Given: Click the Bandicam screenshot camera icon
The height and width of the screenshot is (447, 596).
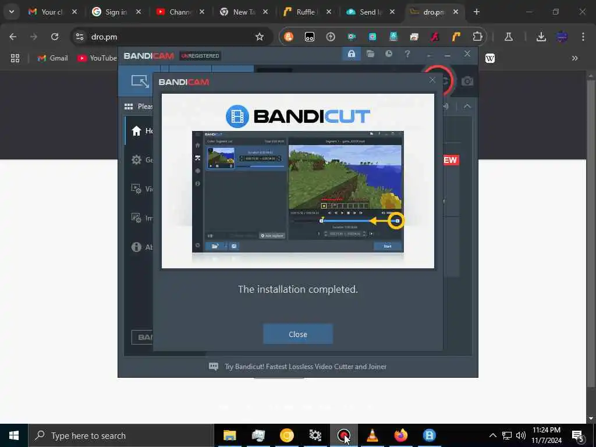Looking at the screenshot, I should click(467, 81).
